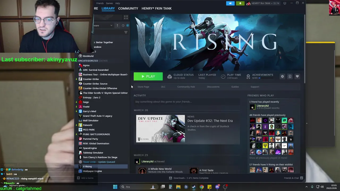Switch to Big Picture mode icon

pyautogui.click(x=285, y=3)
